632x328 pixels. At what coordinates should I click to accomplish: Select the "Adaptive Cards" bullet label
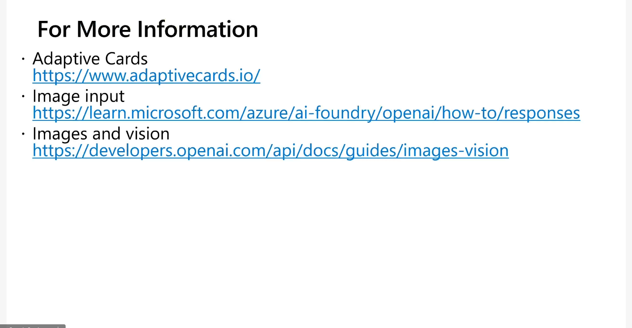90,59
